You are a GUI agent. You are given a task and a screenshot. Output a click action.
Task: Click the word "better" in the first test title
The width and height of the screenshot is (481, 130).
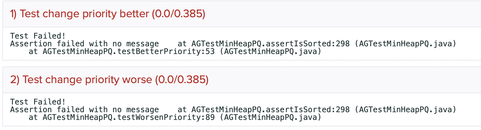(134, 14)
